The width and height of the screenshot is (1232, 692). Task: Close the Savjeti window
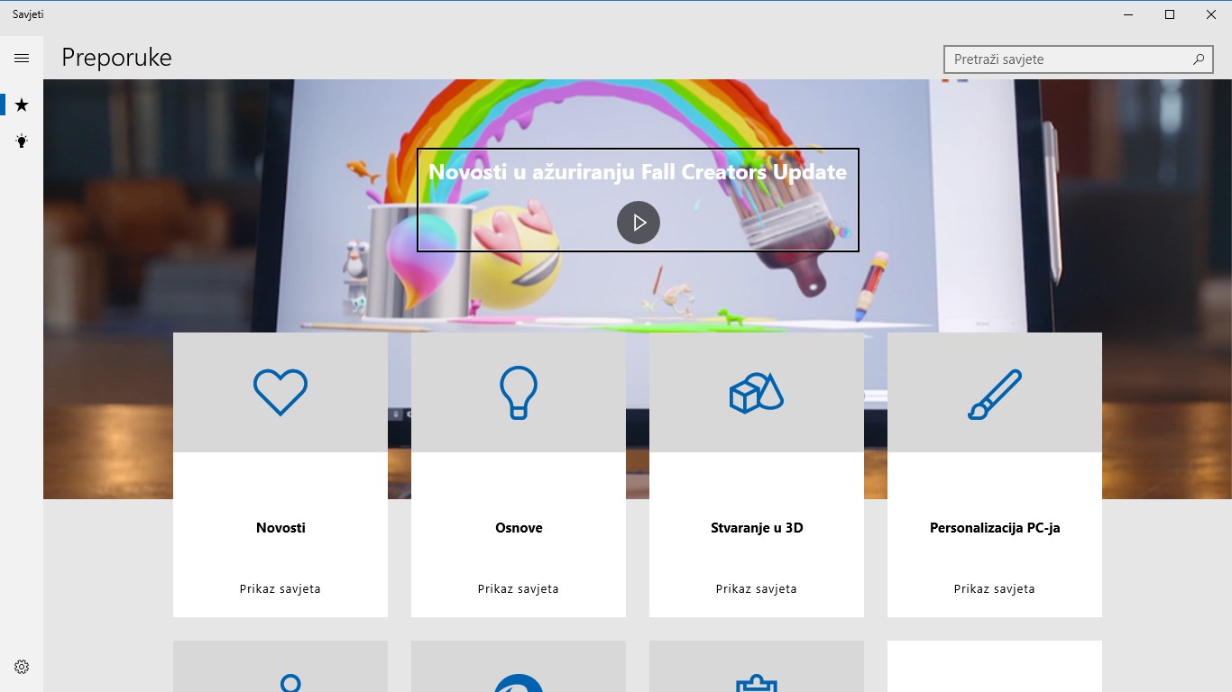(1211, 14)
